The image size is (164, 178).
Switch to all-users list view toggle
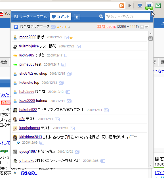click(x=146, y=27)
